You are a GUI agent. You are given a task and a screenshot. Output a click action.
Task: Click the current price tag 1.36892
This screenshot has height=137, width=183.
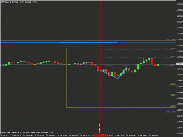[179, 64]
